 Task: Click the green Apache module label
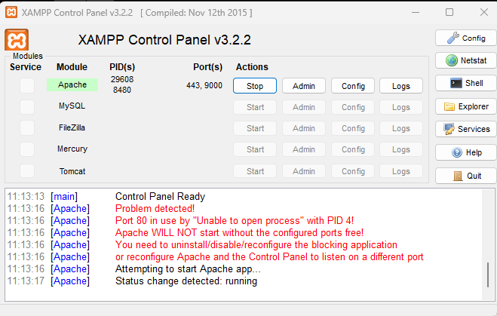click(72, 85)
